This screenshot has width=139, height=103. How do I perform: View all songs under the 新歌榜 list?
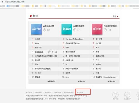point(81,81)
